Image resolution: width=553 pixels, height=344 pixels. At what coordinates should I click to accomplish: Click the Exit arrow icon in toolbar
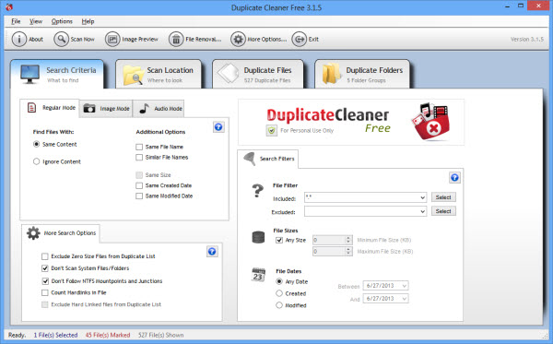(x=299, y=39)
